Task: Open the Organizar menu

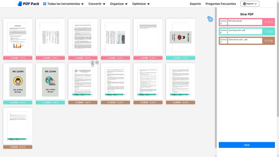Action: [x=119, y=4]
